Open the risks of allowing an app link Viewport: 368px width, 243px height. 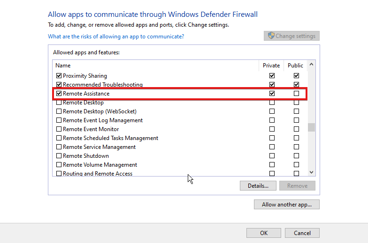[x=116, y=37]
